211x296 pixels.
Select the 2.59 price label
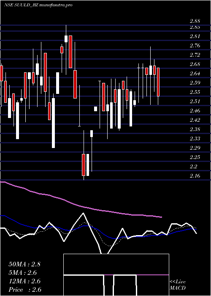[195, 83]
